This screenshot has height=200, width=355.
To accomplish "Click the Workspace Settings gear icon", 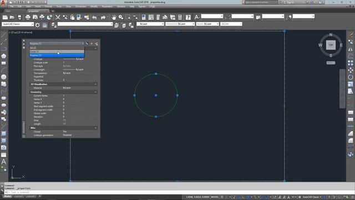I will click(x=38, y=25).
